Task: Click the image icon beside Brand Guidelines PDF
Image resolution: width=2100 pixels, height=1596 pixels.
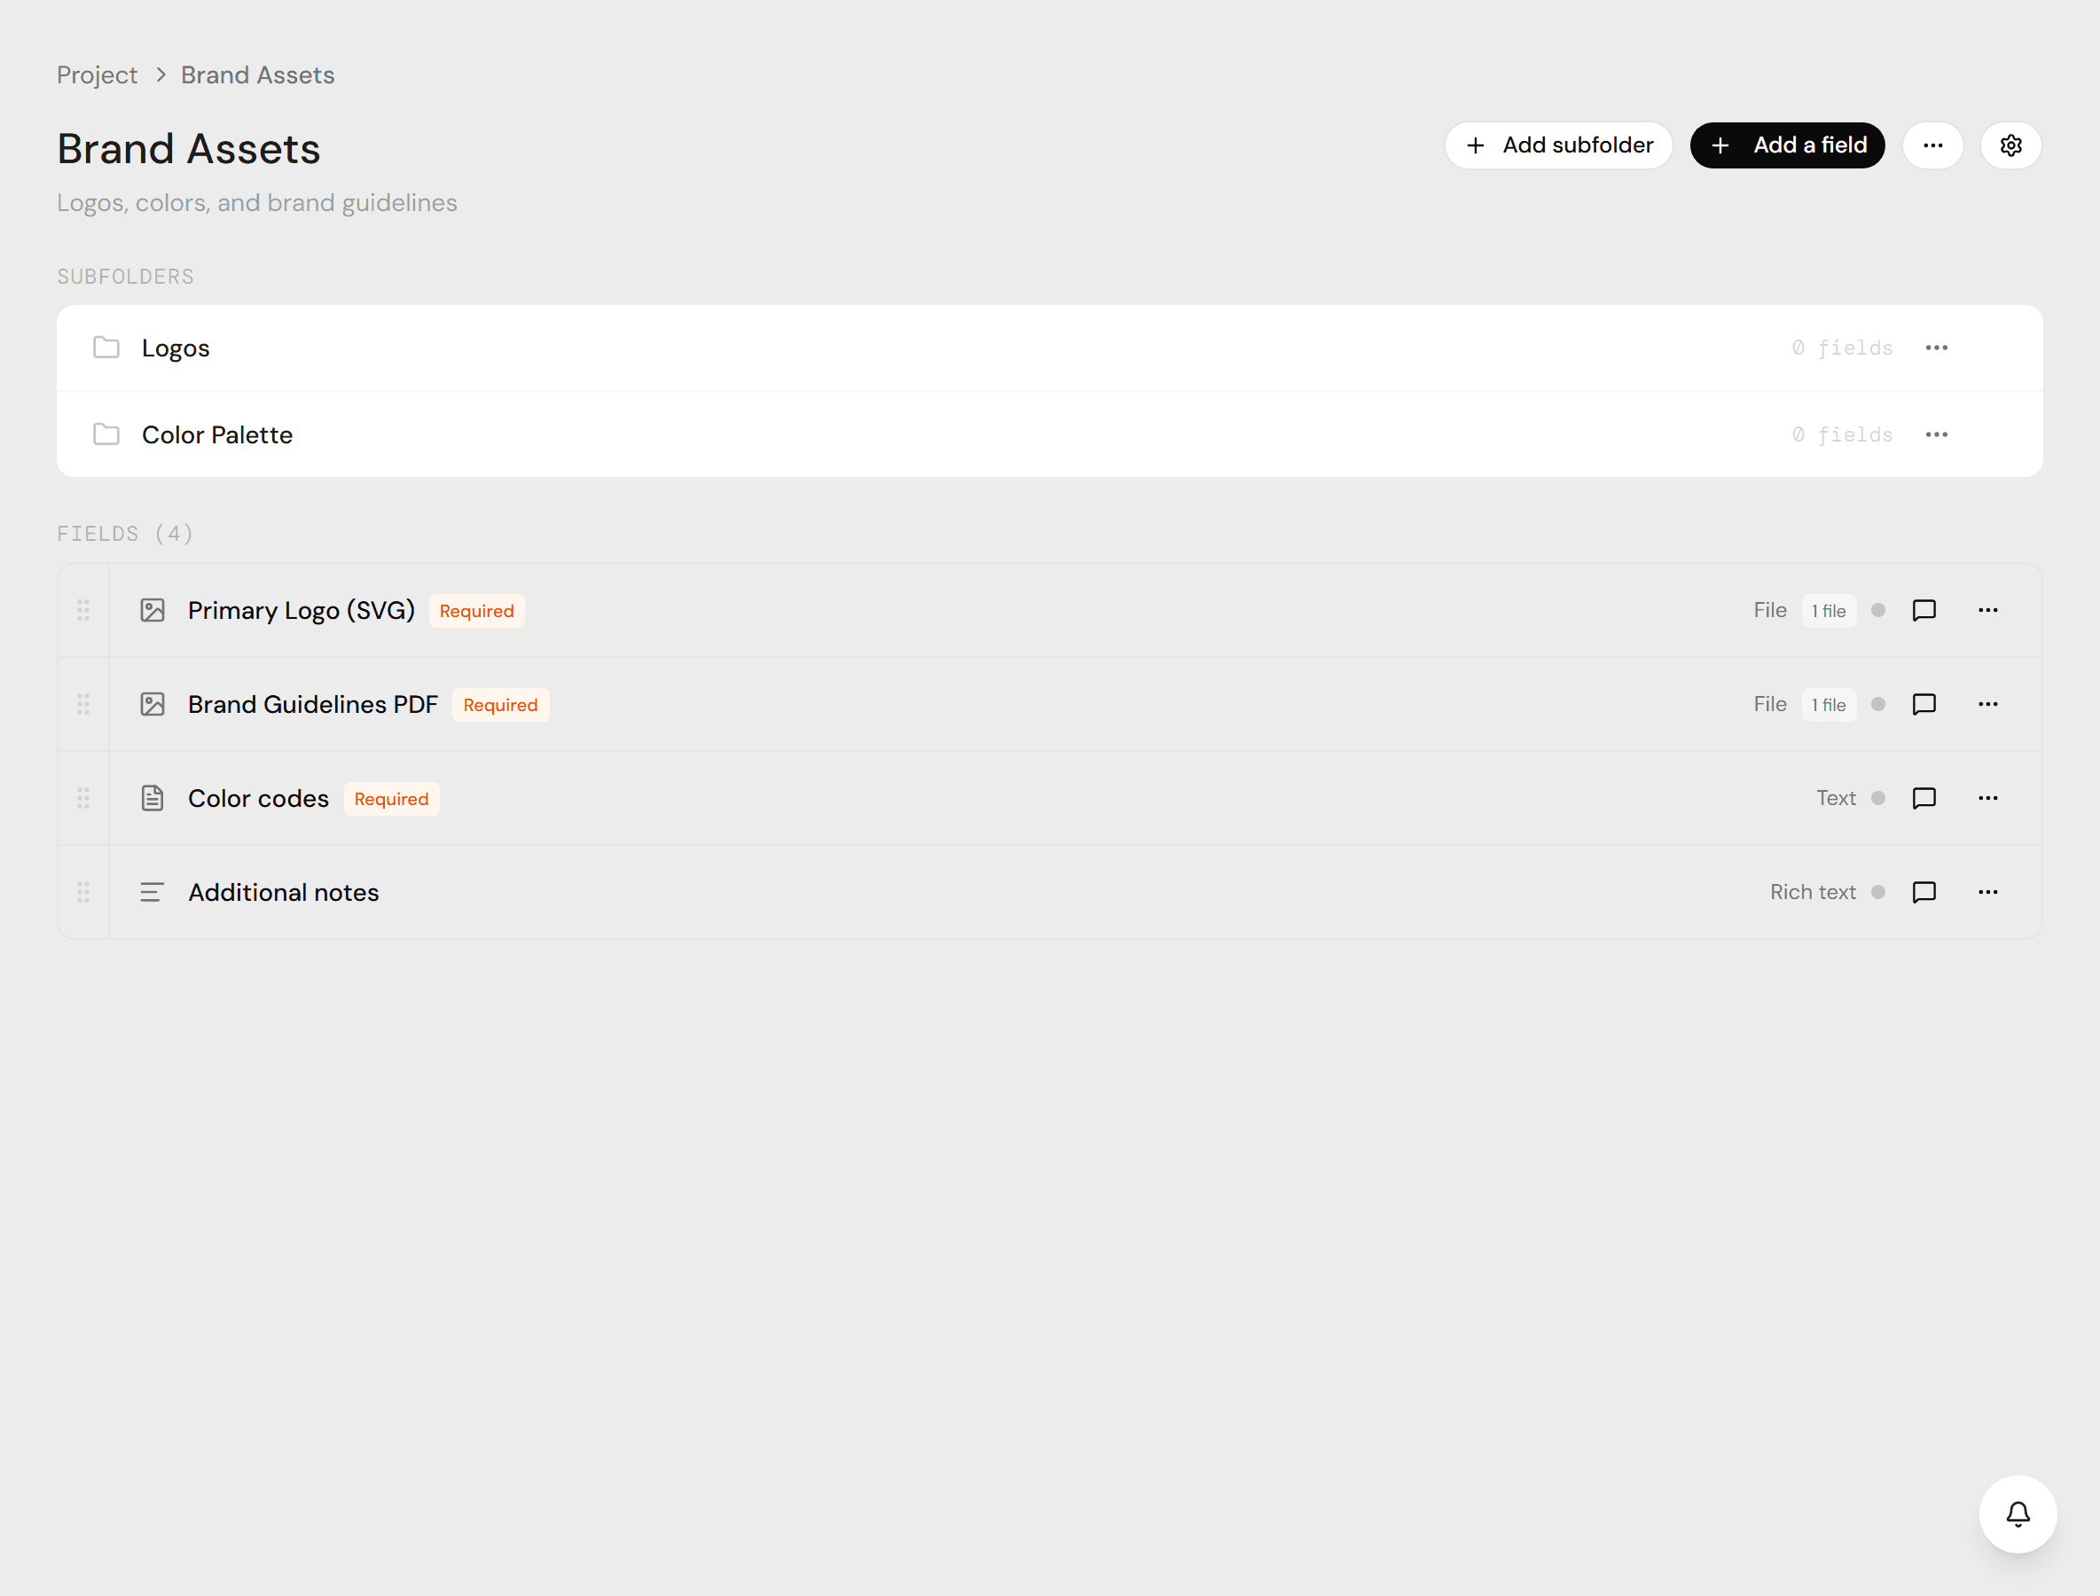Action: tap(152, 704)
